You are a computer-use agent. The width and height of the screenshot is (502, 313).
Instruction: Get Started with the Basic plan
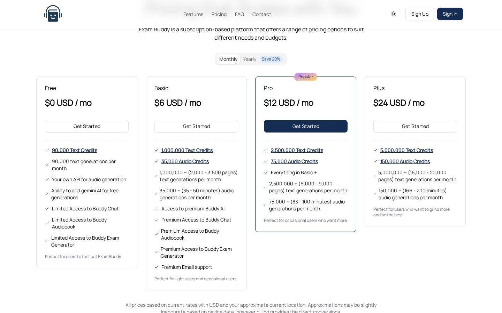point(196,126)
